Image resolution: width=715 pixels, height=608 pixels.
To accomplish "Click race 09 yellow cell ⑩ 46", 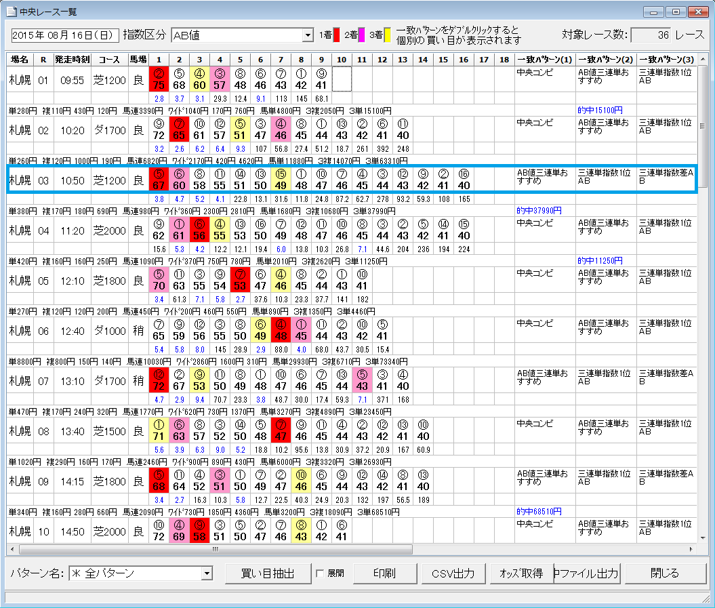I will (x=301, y=481).
